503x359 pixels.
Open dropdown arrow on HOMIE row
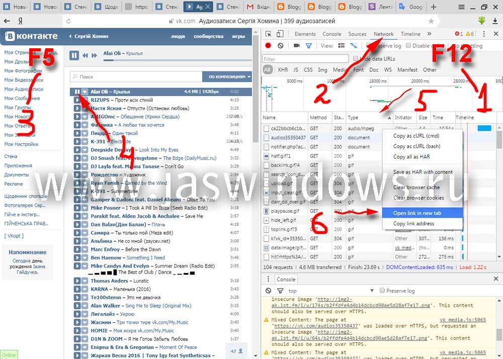click(x=85, y=331)
